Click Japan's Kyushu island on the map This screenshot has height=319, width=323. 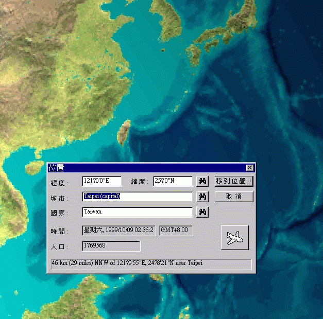(x=194, y=53)
